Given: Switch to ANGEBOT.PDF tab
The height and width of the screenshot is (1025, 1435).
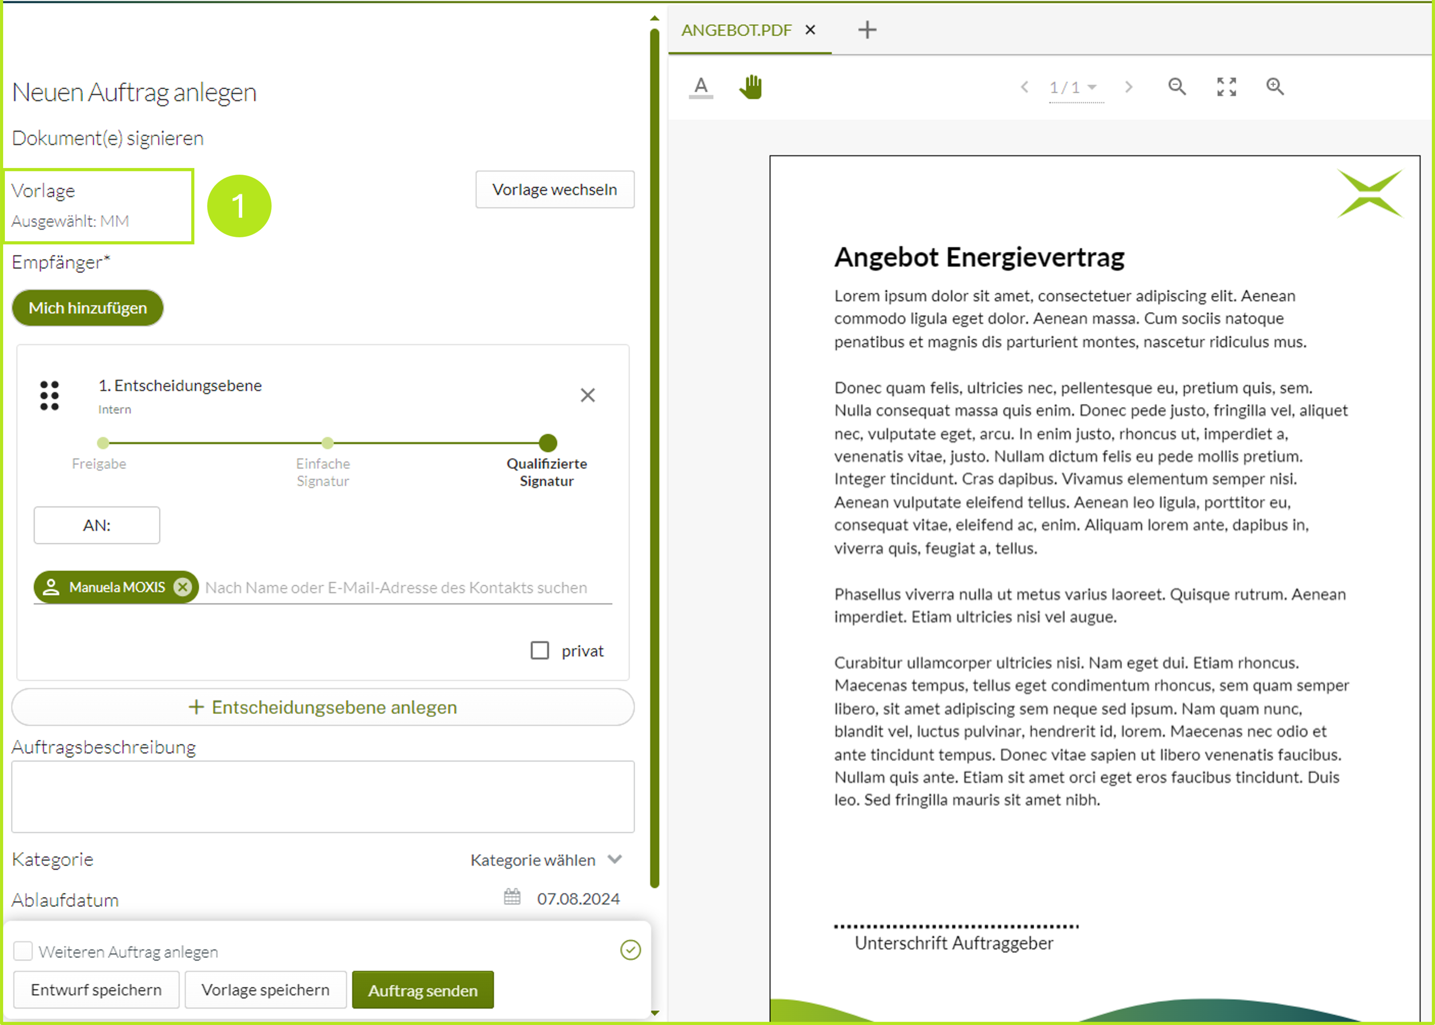Looking at the screenshot, I should pos(736,30).
